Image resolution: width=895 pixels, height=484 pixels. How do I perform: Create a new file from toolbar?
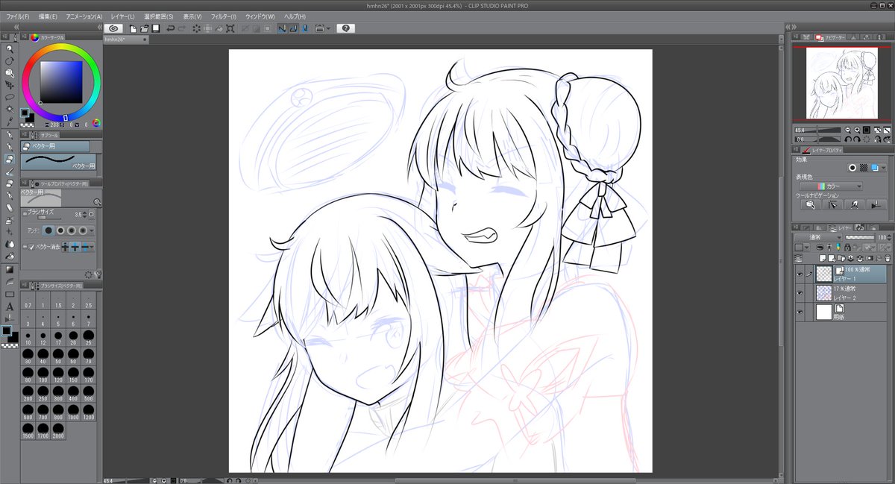(134, 28)
